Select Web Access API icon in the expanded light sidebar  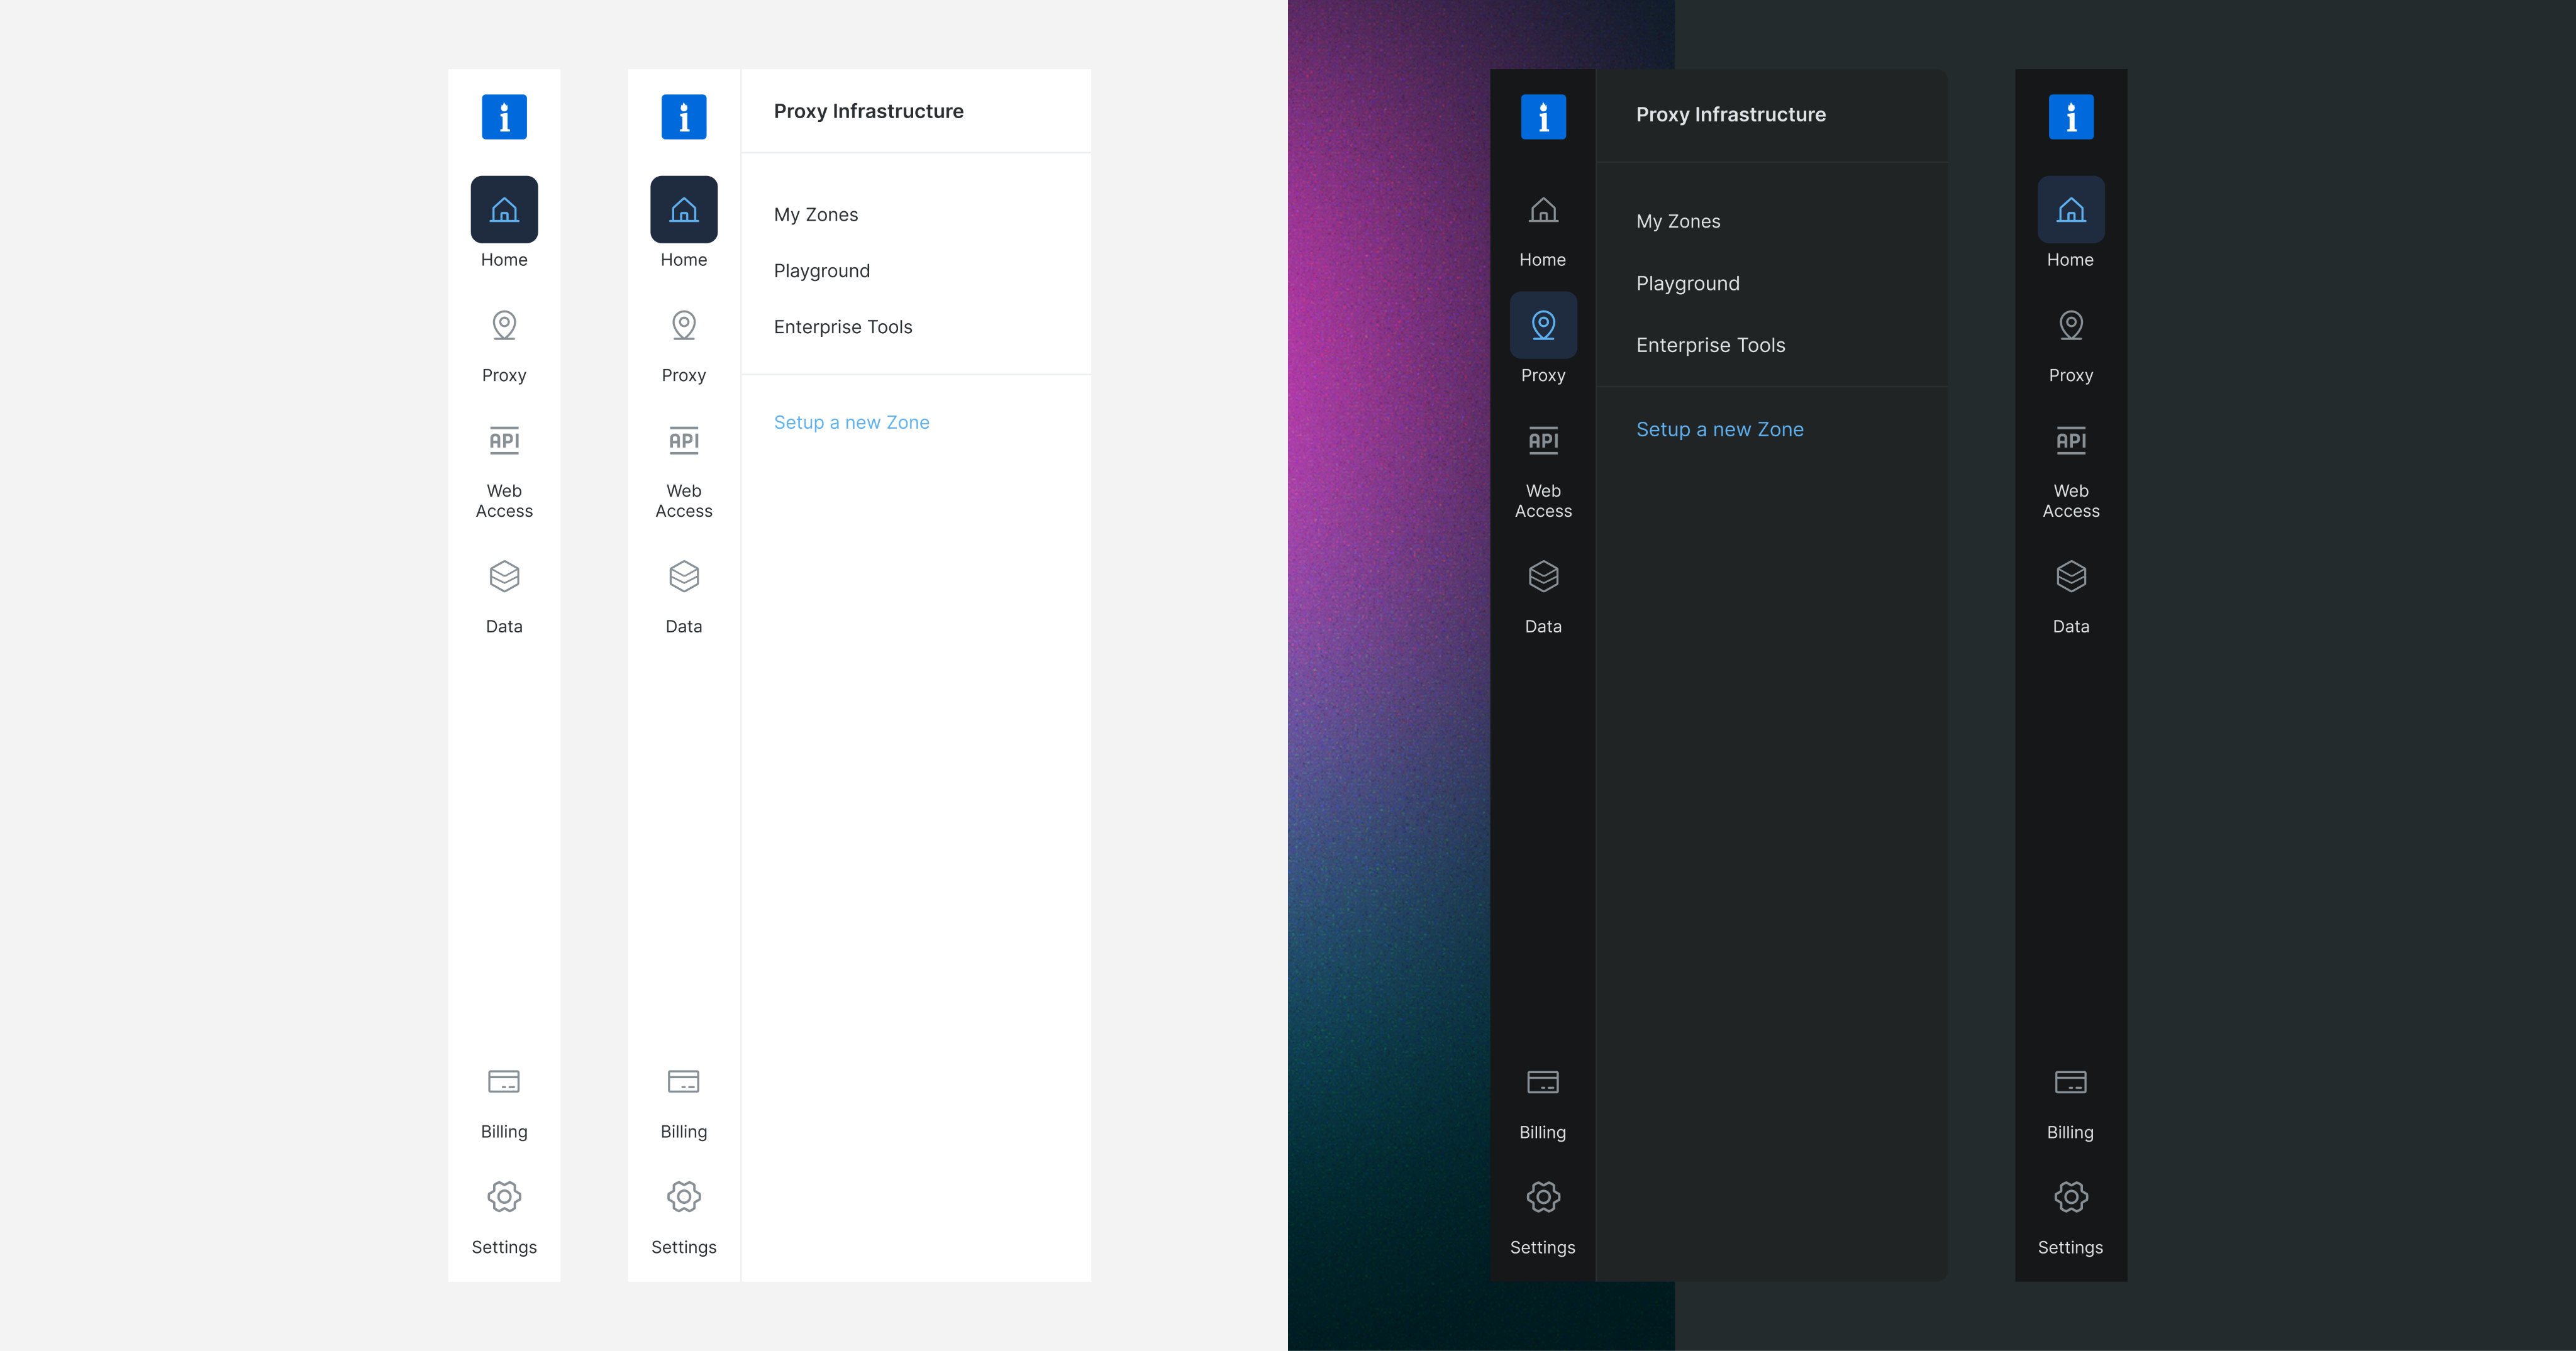click(684, 441)
